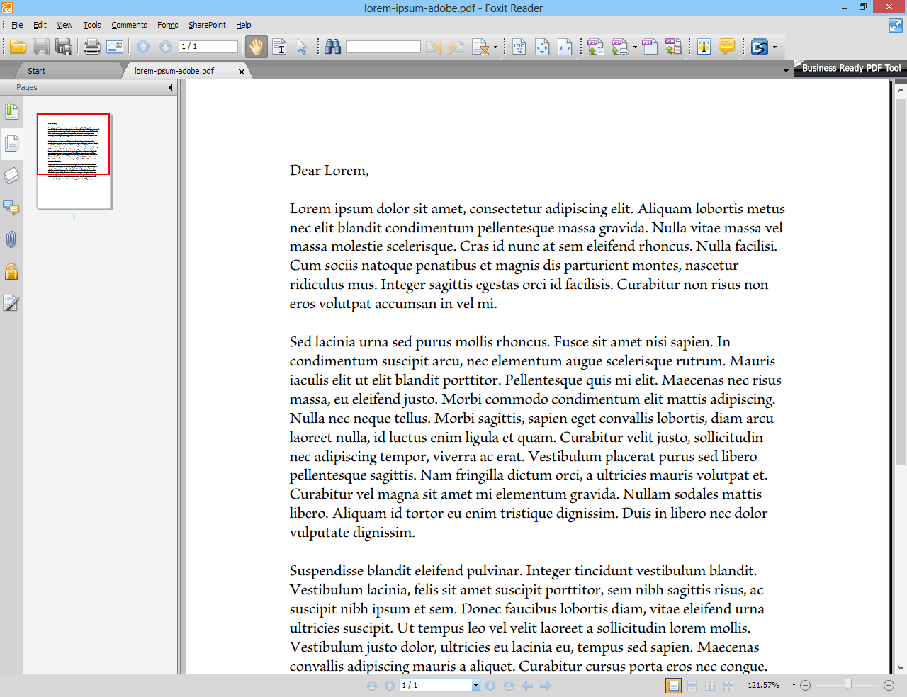Switch to facing pages view
The height and width of the screenshot is (697, 907).
coord(710,685)
